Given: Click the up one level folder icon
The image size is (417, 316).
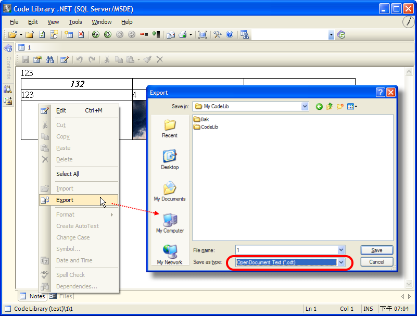Looking at the screenshot, I should click(330, 107).
